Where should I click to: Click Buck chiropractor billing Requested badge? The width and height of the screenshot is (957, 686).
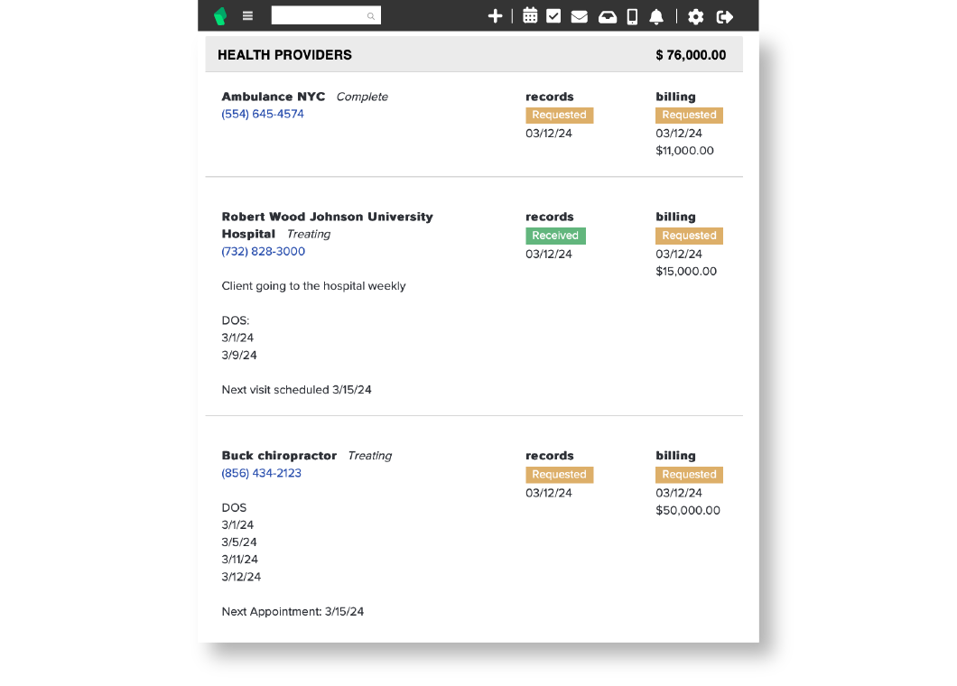pos(689,475)
